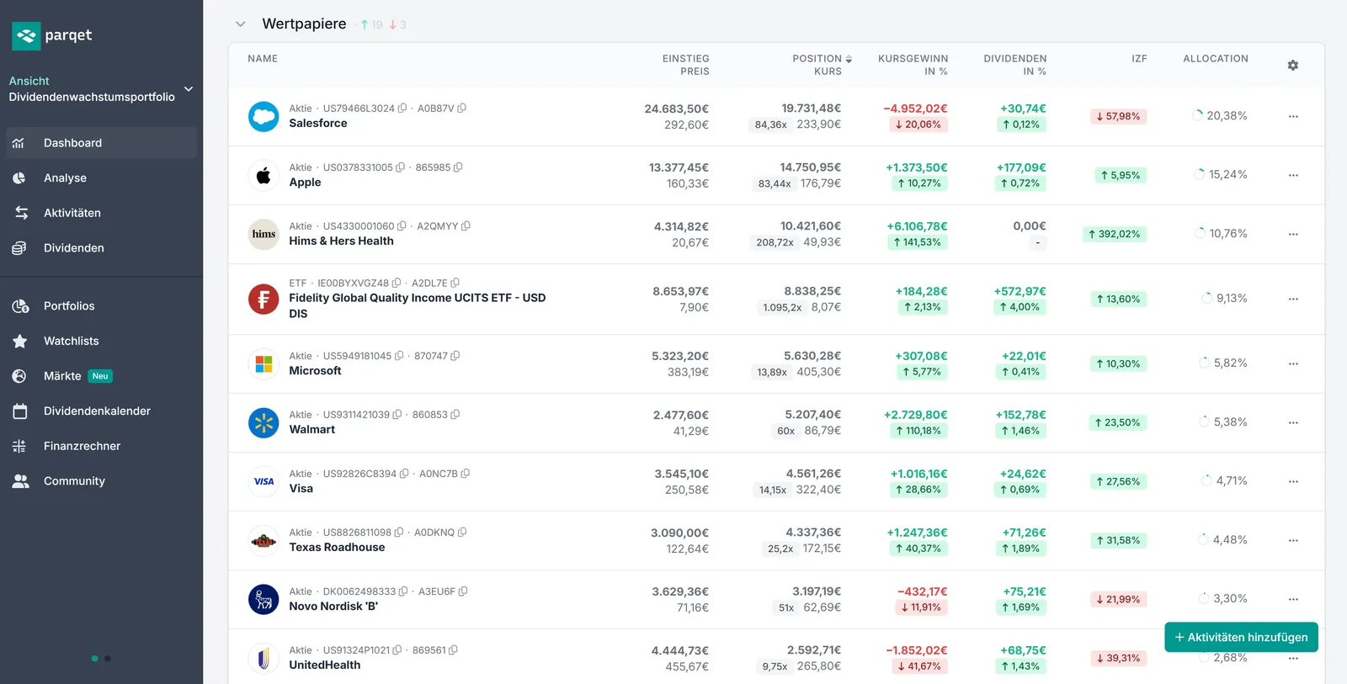Viewport: 1347px width, 684px height.
Task: Open UnitedHealth security link
Action: pyautogui.click(x=325, y=665)
